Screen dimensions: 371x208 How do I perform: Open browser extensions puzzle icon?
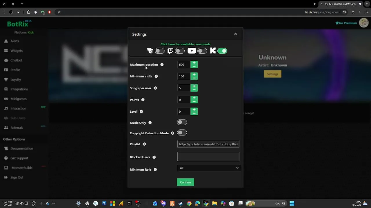29,12
